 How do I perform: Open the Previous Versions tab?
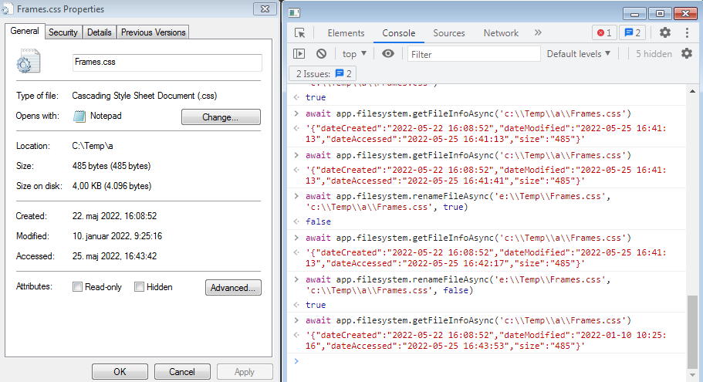153,32
